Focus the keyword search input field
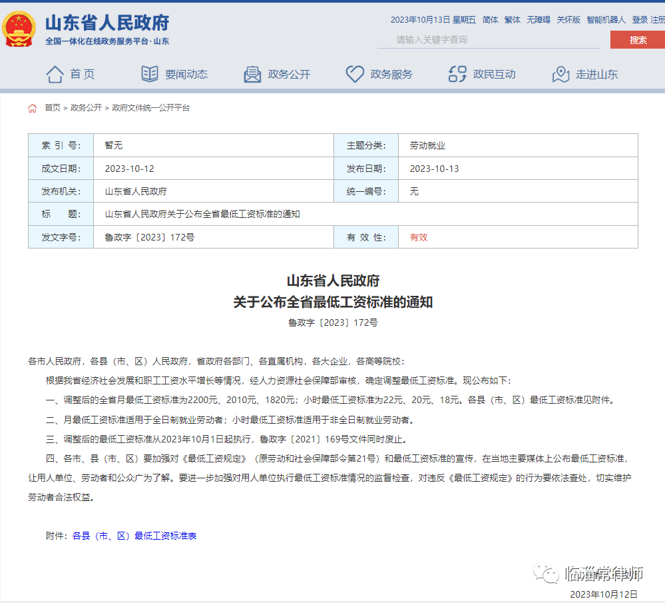Screen dimensions: 665x603 tap(488, 40)
